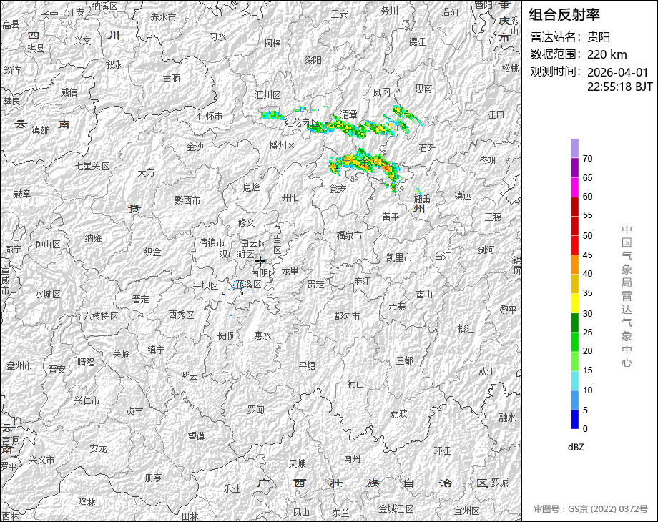
Task: Click the 开阳 map label
Action: point(290,197)
